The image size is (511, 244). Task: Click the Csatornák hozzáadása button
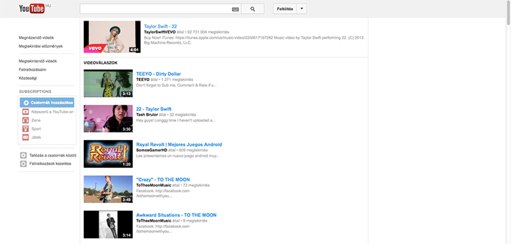48,102
